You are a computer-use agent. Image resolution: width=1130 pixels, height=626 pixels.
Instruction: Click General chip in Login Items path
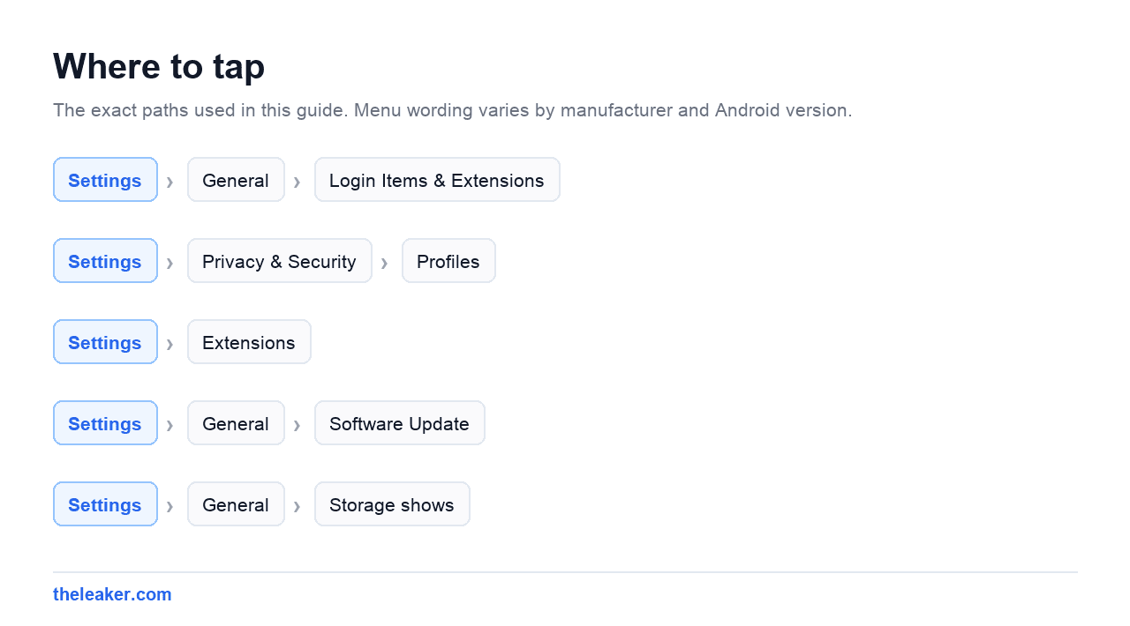(236, 180)
